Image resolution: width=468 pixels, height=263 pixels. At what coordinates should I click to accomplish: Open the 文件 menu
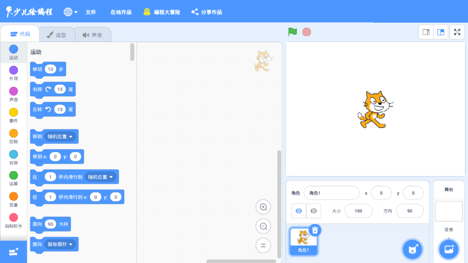[x=91, y=12]
